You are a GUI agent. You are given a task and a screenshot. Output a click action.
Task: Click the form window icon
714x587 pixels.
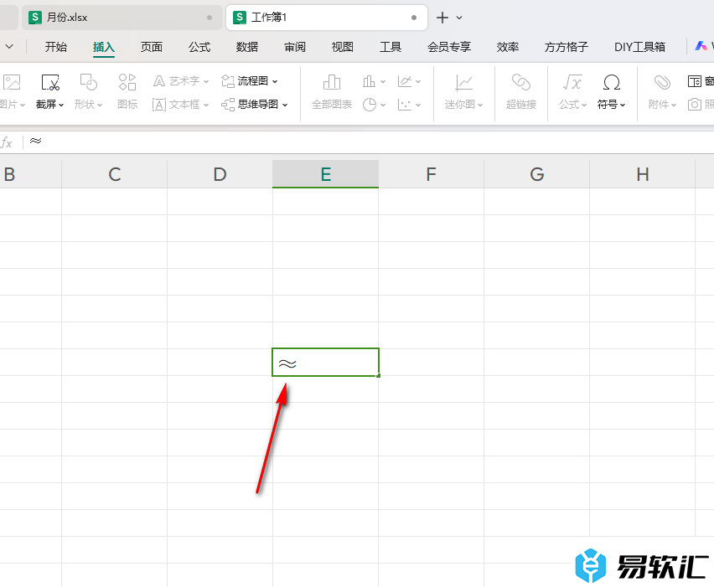click(x=695, y=81)
